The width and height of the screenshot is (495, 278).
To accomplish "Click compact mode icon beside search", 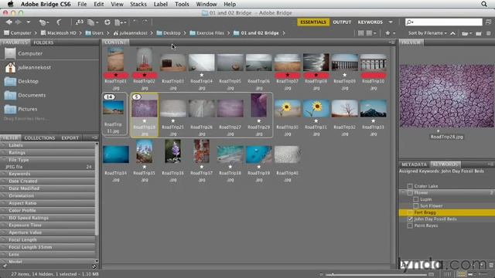I will click(x=488, y=22).
